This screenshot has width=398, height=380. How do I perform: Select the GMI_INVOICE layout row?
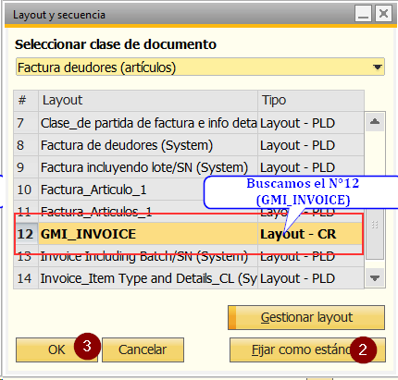pos(189,234)
